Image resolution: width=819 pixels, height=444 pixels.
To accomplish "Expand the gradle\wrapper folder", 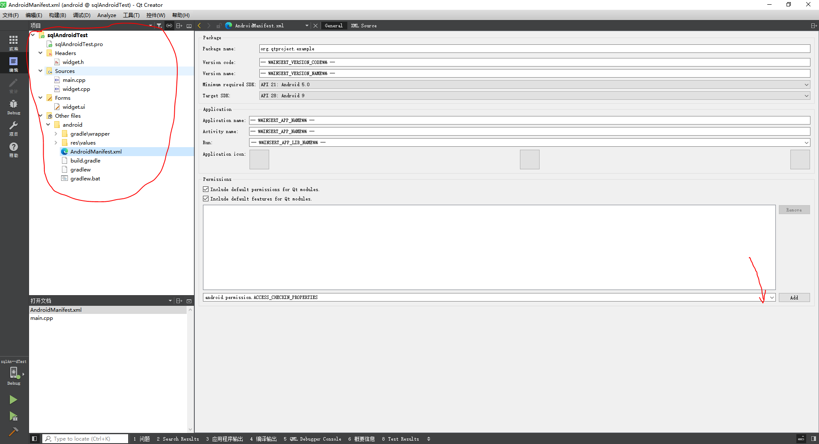I will (x=56, y=133).
